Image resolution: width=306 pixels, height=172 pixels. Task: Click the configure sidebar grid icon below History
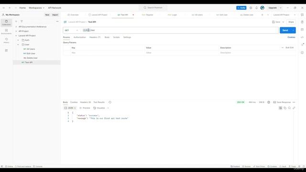(x=6, y=51)
